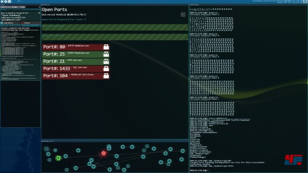Click the red Close button under note

coord(30,23)
